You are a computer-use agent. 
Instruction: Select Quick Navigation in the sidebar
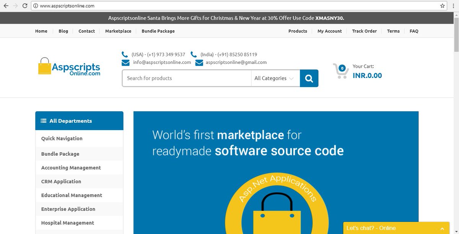point(62,138)
